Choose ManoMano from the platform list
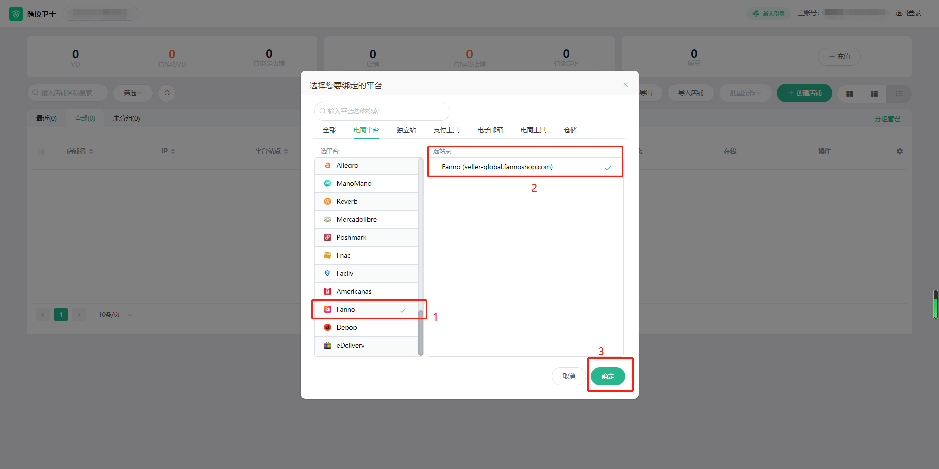 click(366, 183)
